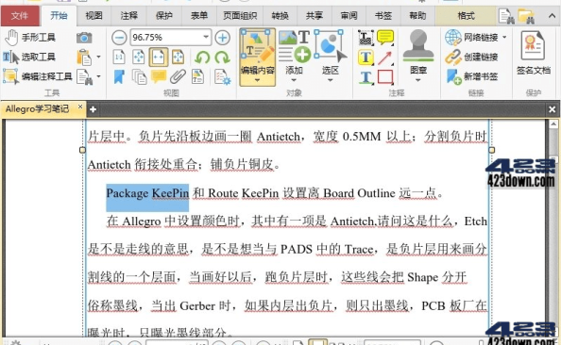Switch to the 帮助 ribbon tab

coord(417,16)
